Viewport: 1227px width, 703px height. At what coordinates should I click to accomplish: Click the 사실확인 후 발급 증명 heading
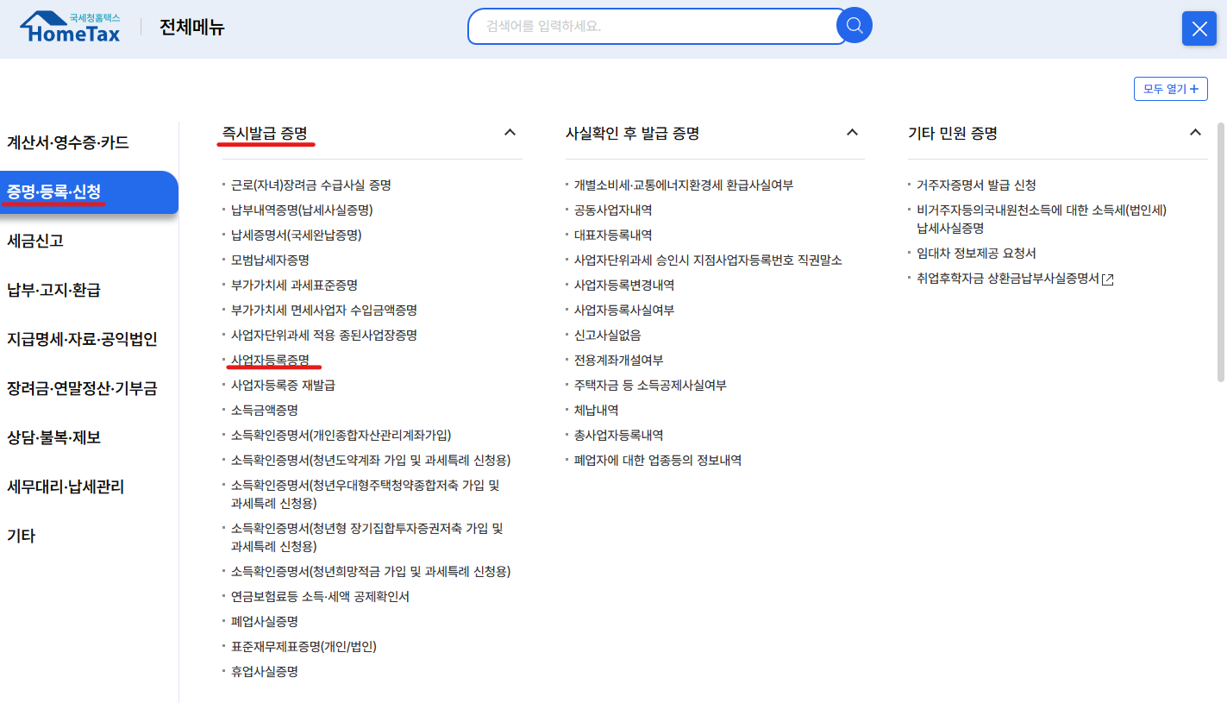pos(632,134)
